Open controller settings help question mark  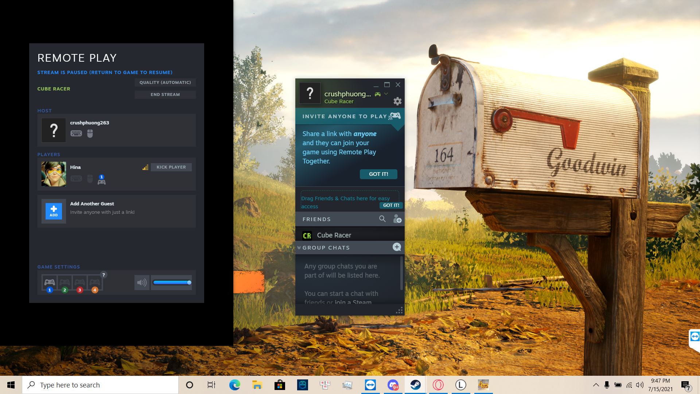104,275
